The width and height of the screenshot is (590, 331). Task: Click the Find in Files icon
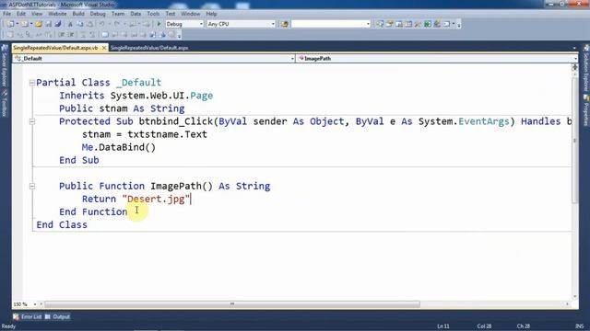click(x=285, y=24)
